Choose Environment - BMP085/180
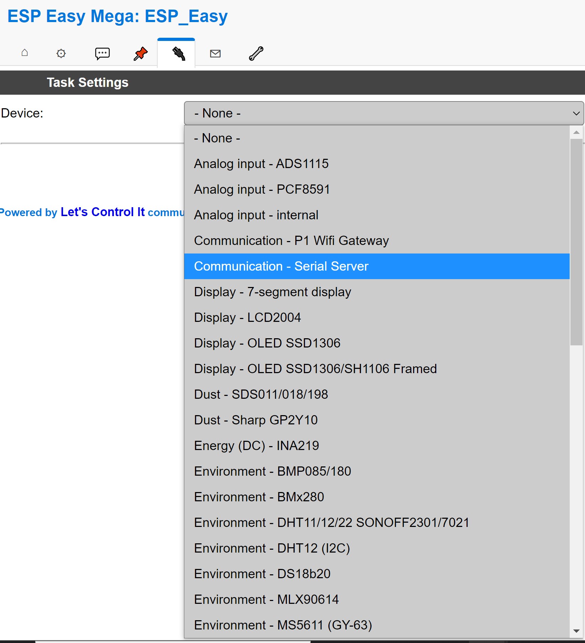585x643 pixels. click(x=377, y=471)
